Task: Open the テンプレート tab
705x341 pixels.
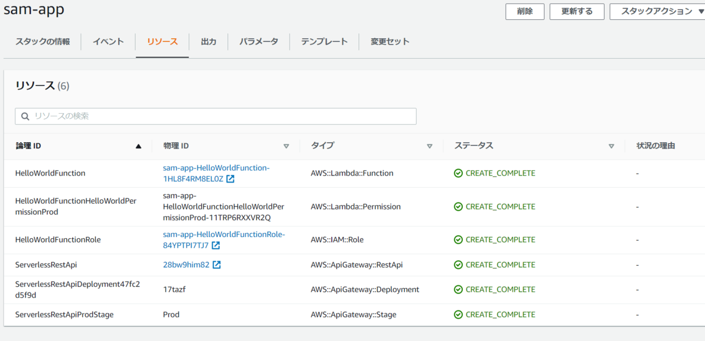Action: (x=324, y=42)
